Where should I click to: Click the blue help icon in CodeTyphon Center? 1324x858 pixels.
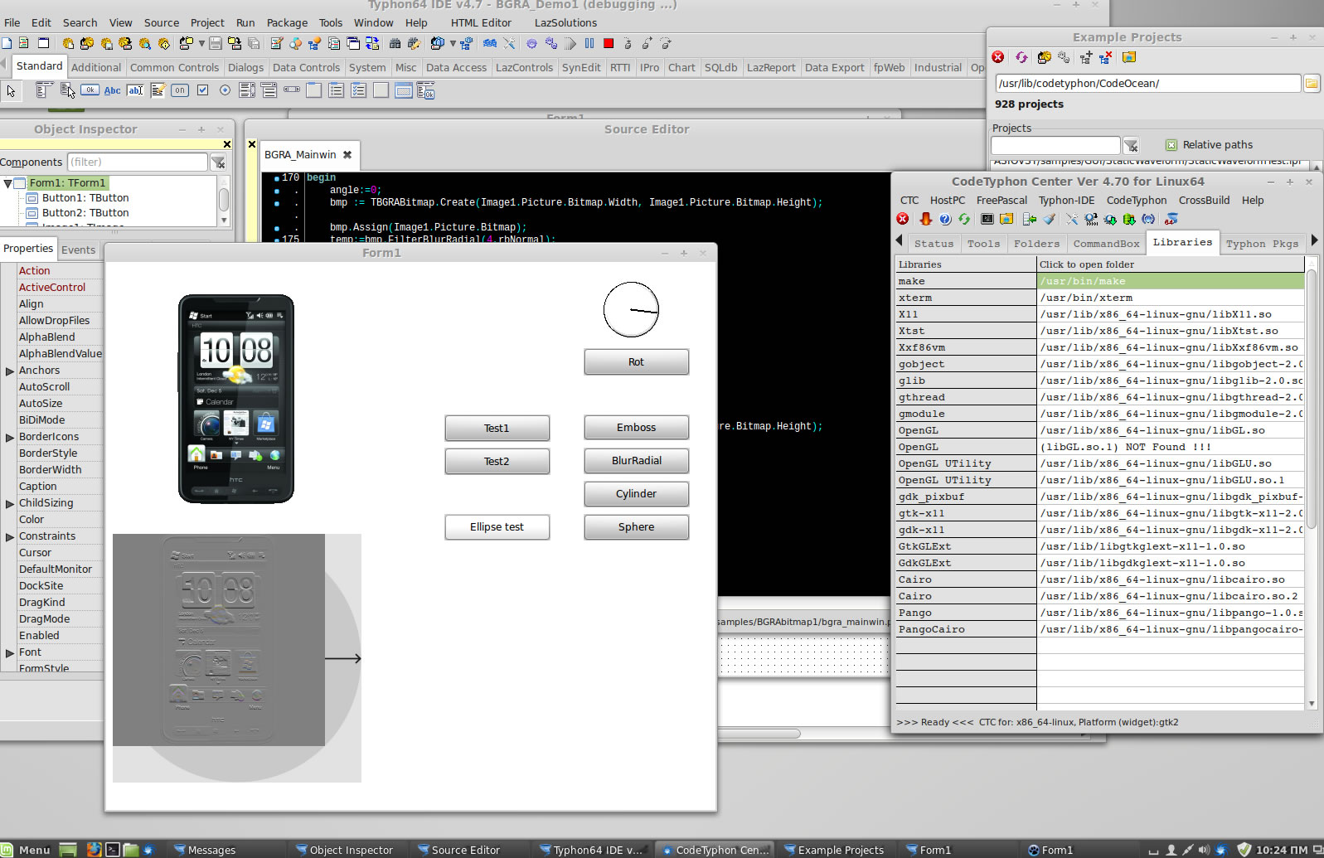coord(945,219)
